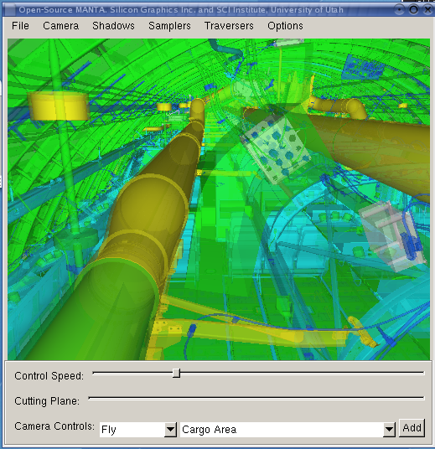Maximize the MANTA window
Image resolution: width=435 pixels, height=449 pixels.
[413, 10]
